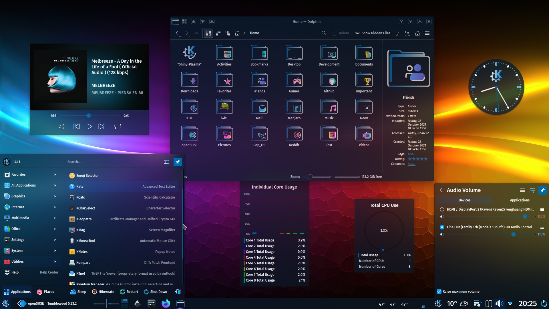Go up one folder in Dolphin
The width and height of the screenshot is (549, 309).
coord(196,33)
